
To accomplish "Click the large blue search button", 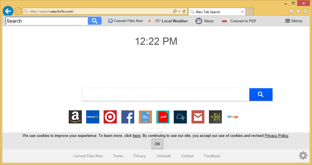I will (261, 95).
